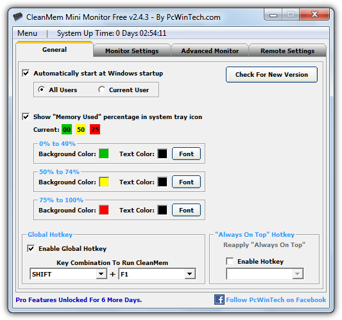
Task: Follow PcWinTech on Facebook link
Action: point(276,300)
